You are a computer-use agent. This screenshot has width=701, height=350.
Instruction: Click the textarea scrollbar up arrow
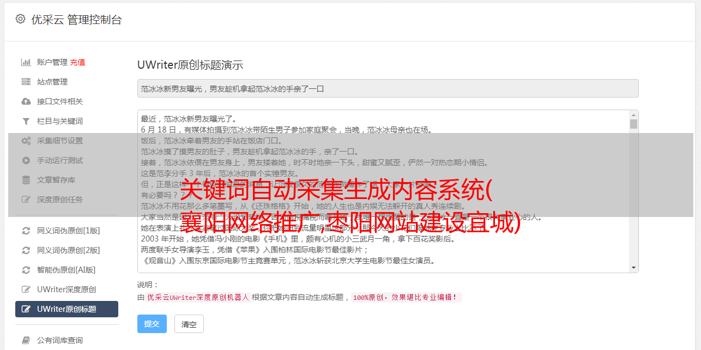pos(633,115)
